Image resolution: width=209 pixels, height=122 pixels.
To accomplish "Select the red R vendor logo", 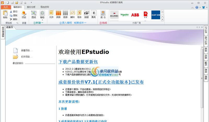I will [146, 15].
